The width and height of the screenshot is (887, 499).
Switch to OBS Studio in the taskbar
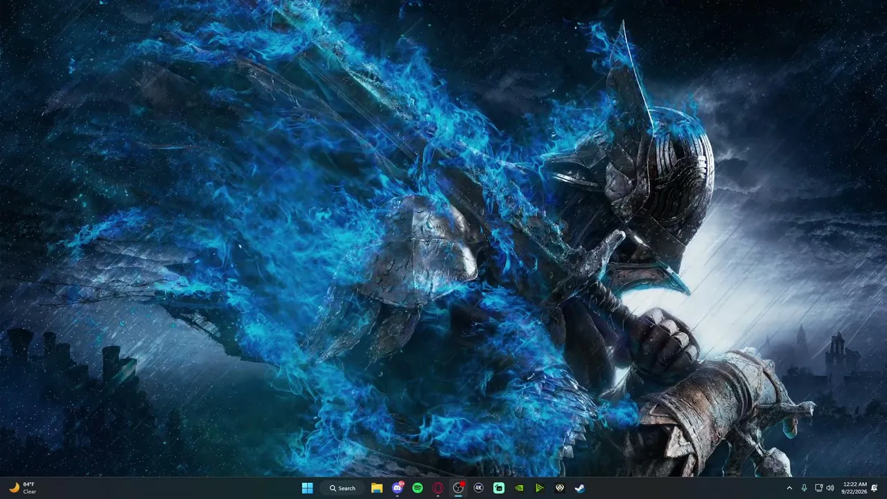(458, 488)
